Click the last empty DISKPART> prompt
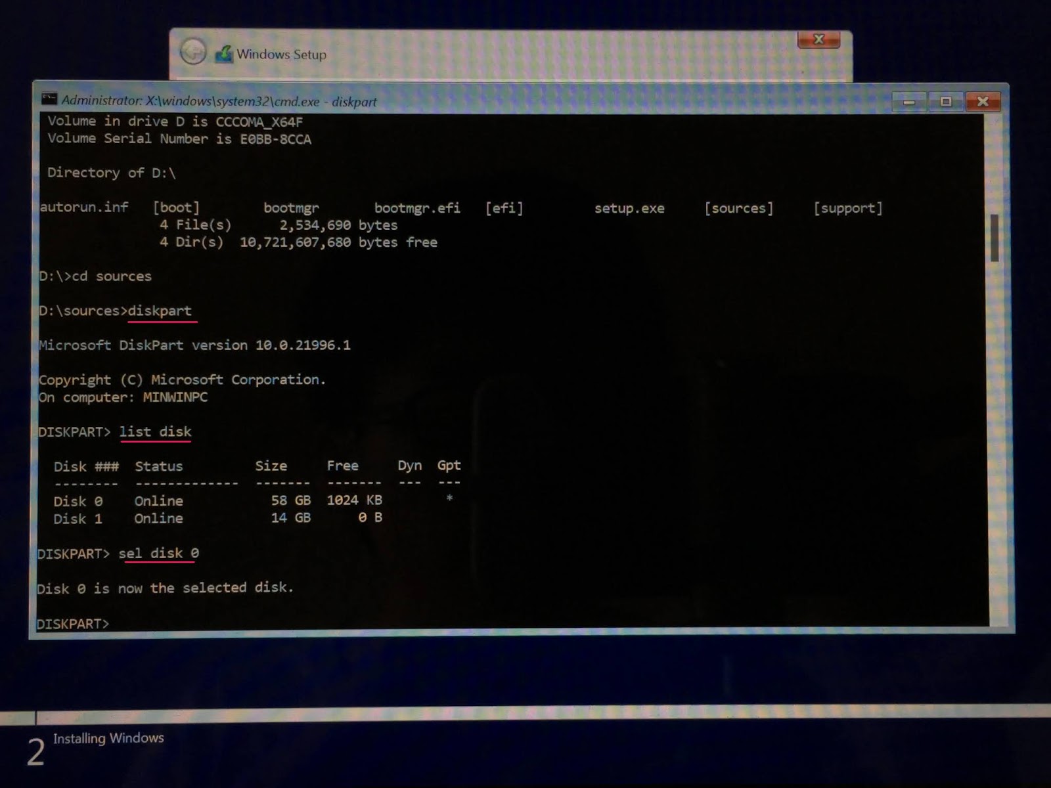 coord(73,623)
